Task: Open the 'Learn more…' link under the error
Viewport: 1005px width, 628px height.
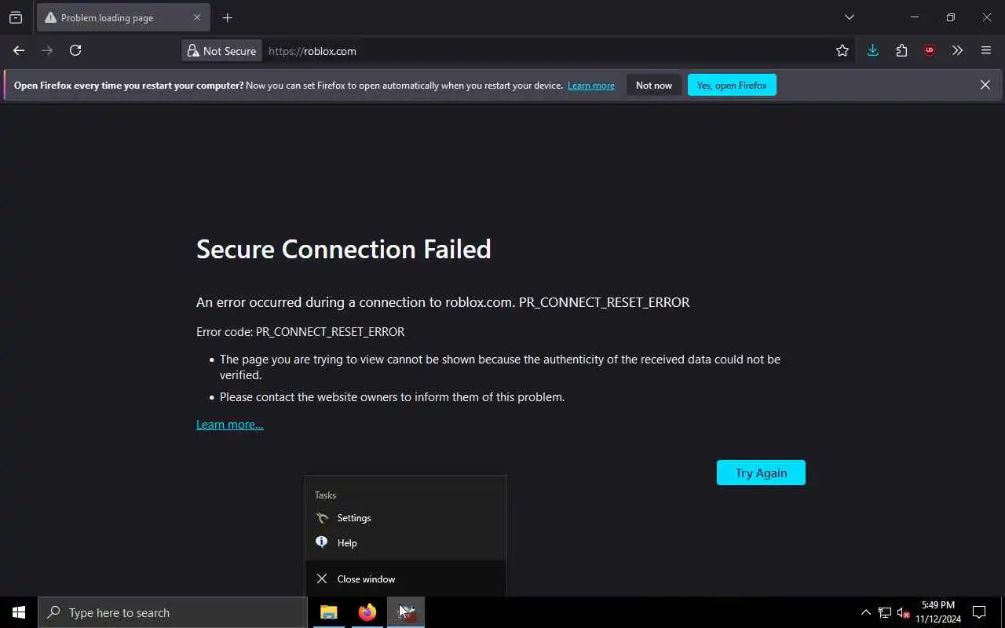Action: [230, 425]
